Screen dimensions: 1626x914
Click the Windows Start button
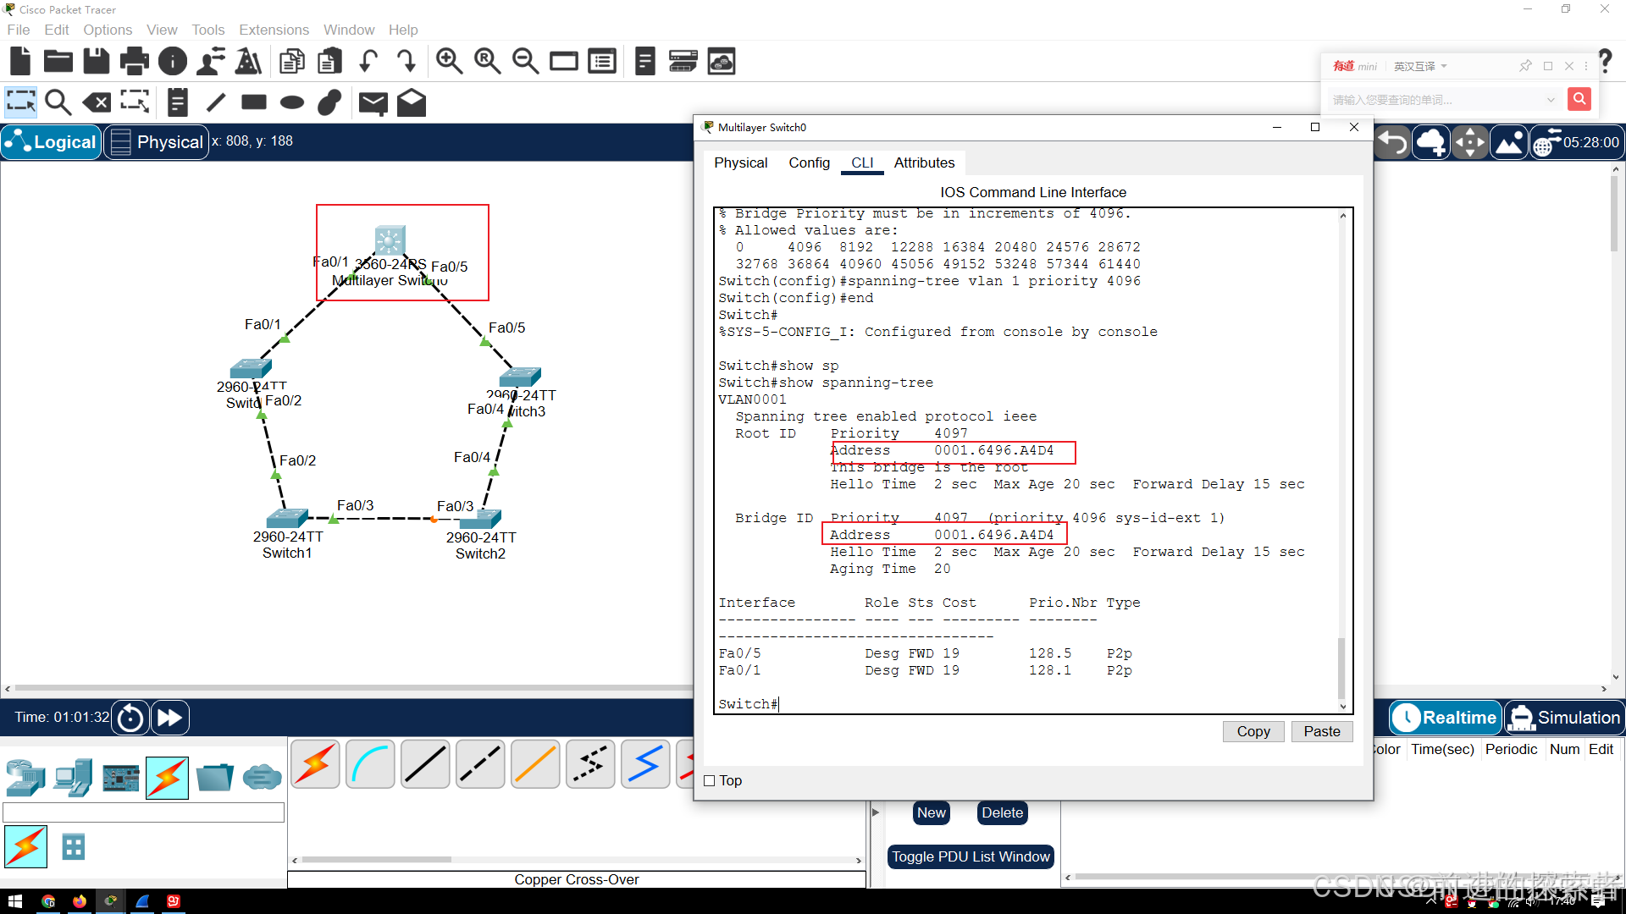click(14, 901)
